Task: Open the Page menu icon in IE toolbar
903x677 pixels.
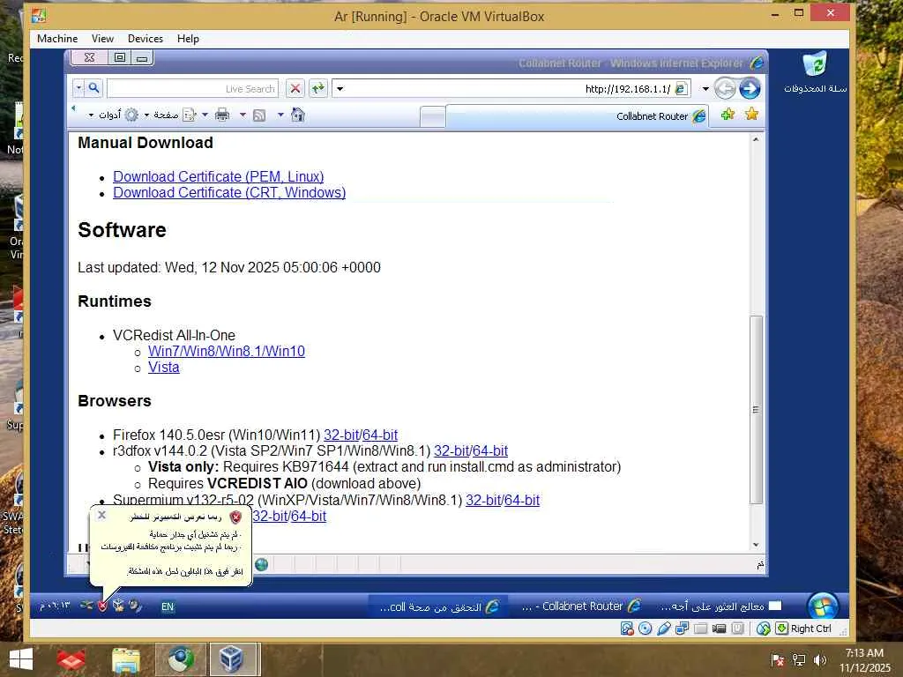Action: pos(189,115)
